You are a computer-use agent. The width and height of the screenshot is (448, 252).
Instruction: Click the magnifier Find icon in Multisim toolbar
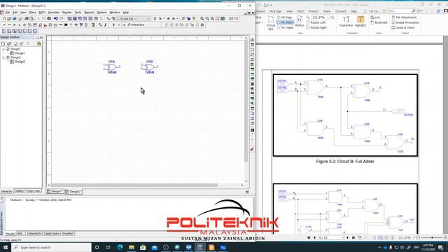click(x=183, y=19)
